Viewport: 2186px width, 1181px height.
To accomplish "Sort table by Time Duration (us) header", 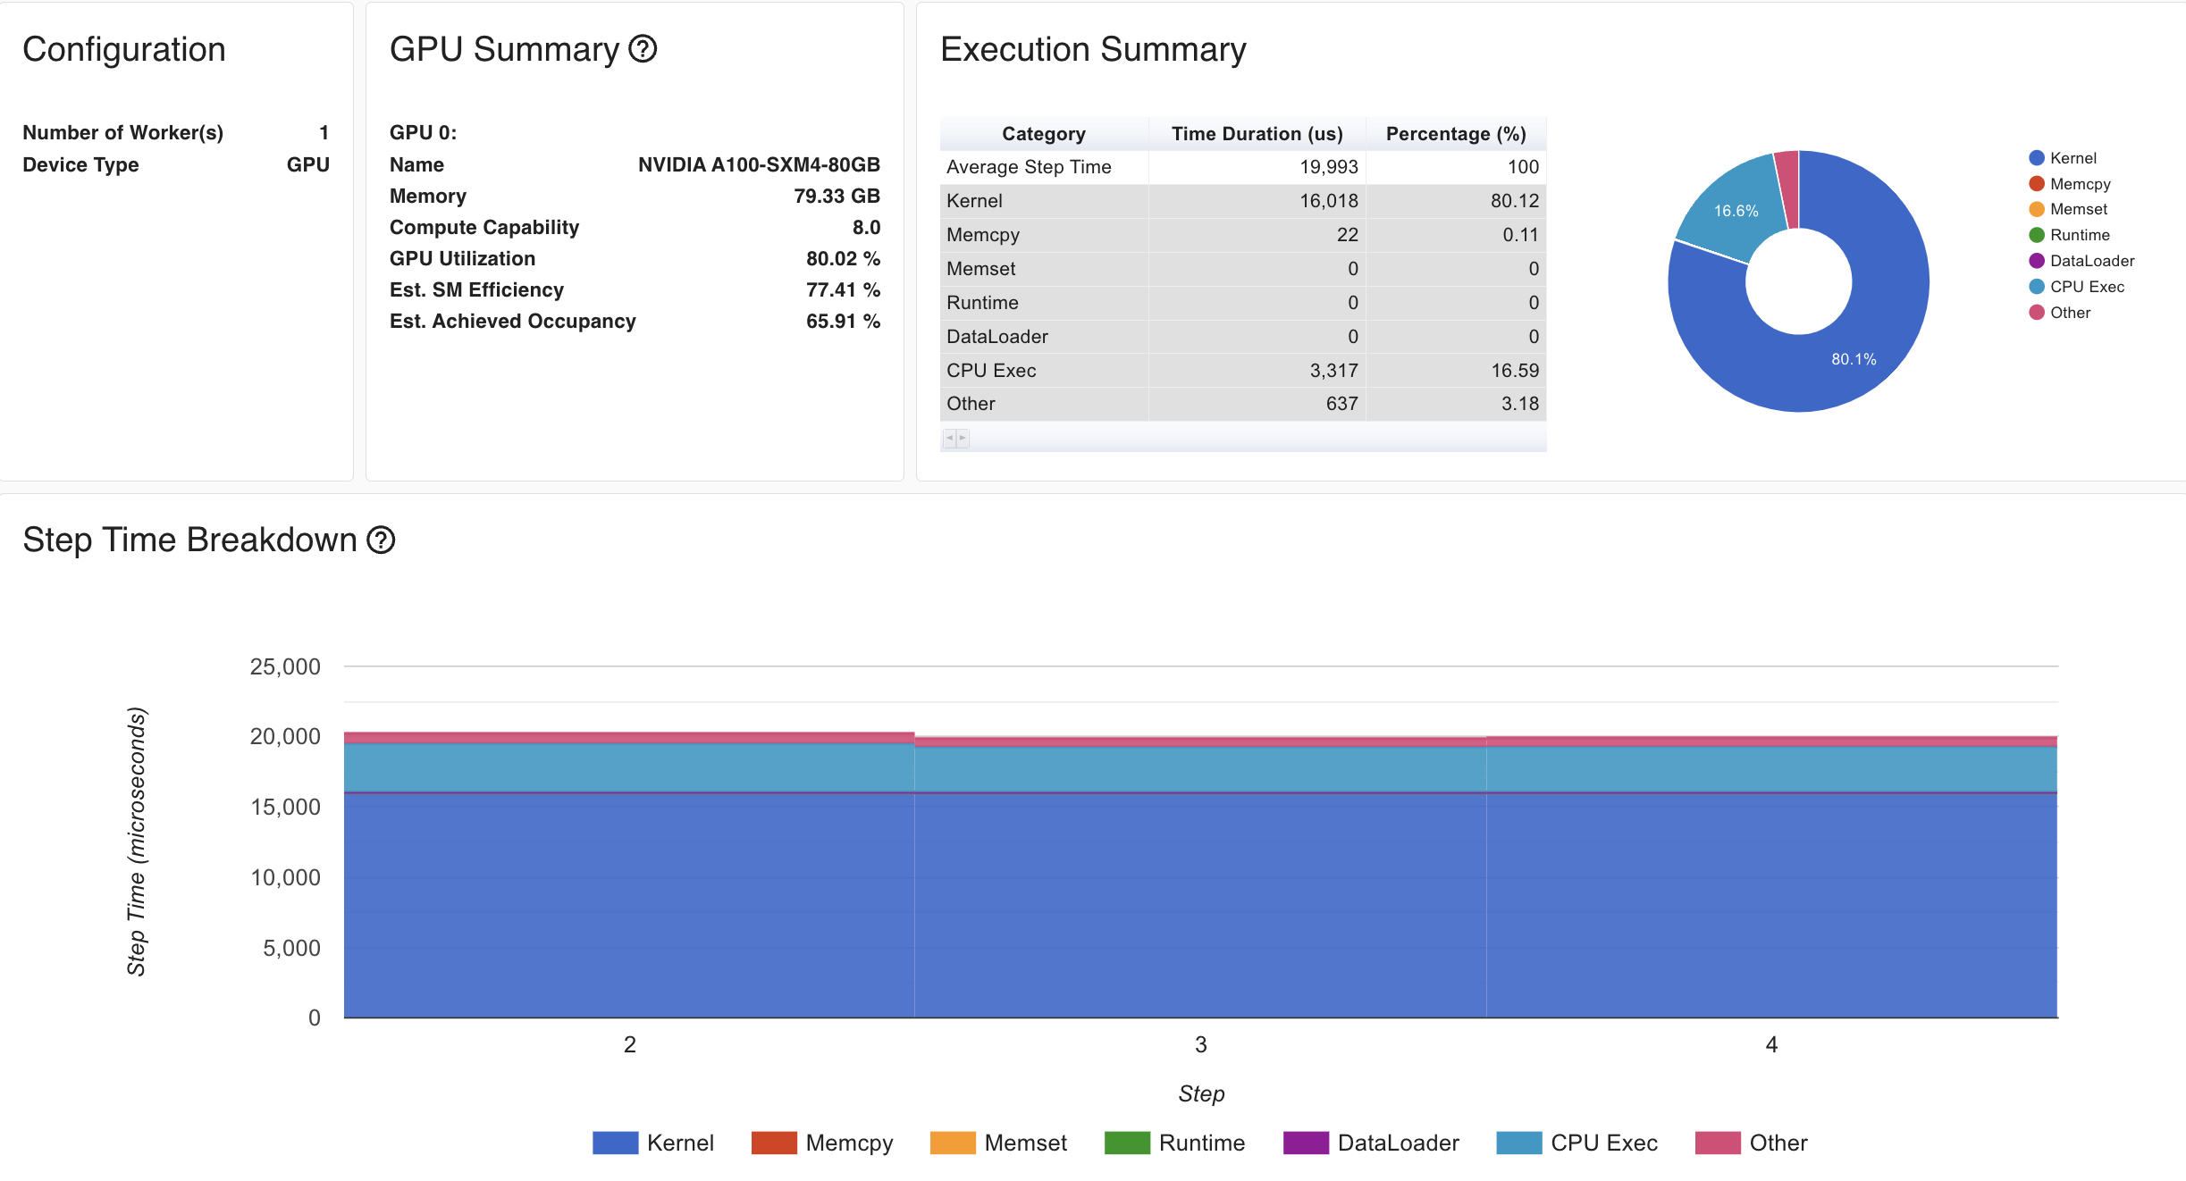I will pyautogui.click(x=1257, y=134).
